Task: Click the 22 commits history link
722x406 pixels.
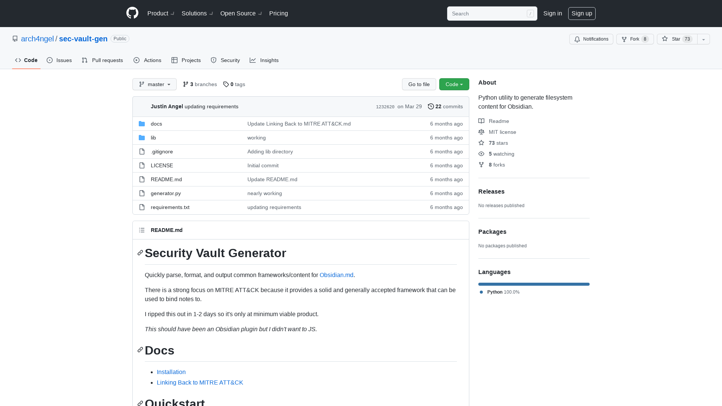Action: point(445,106)
